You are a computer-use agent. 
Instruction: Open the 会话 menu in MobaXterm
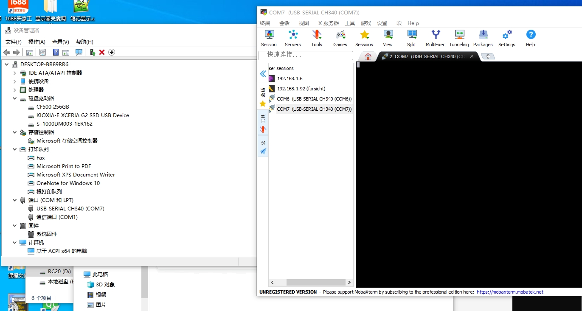pyautogui.click(x=284, y=23)
